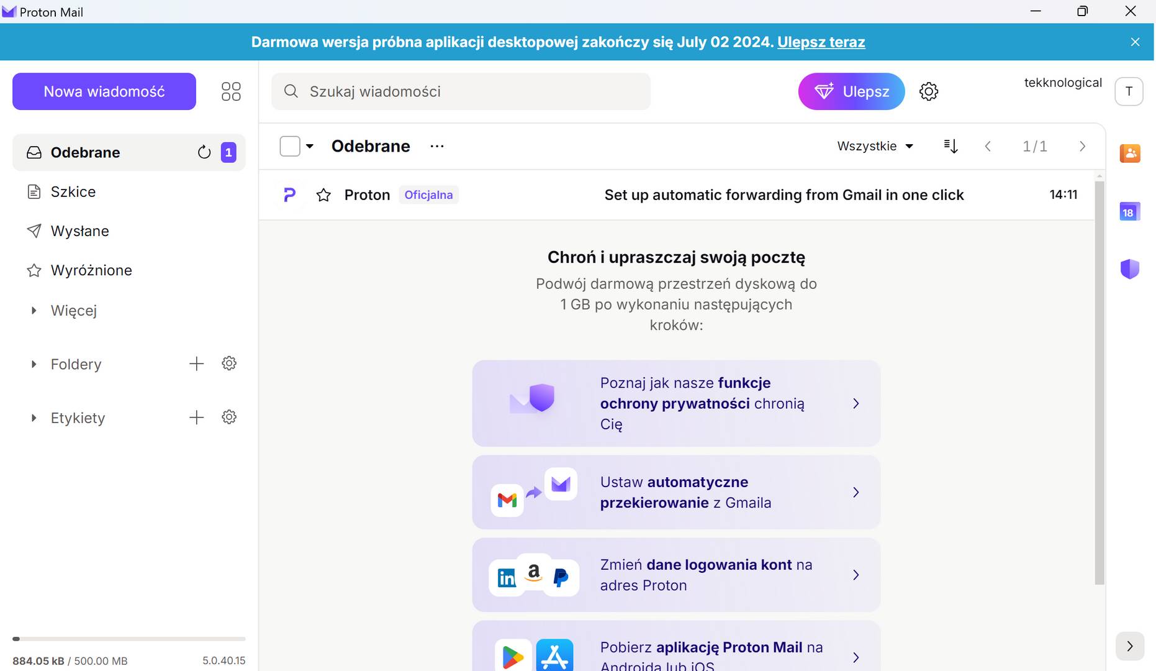Refresh the Odebrane inbox folder

[204, 152]
